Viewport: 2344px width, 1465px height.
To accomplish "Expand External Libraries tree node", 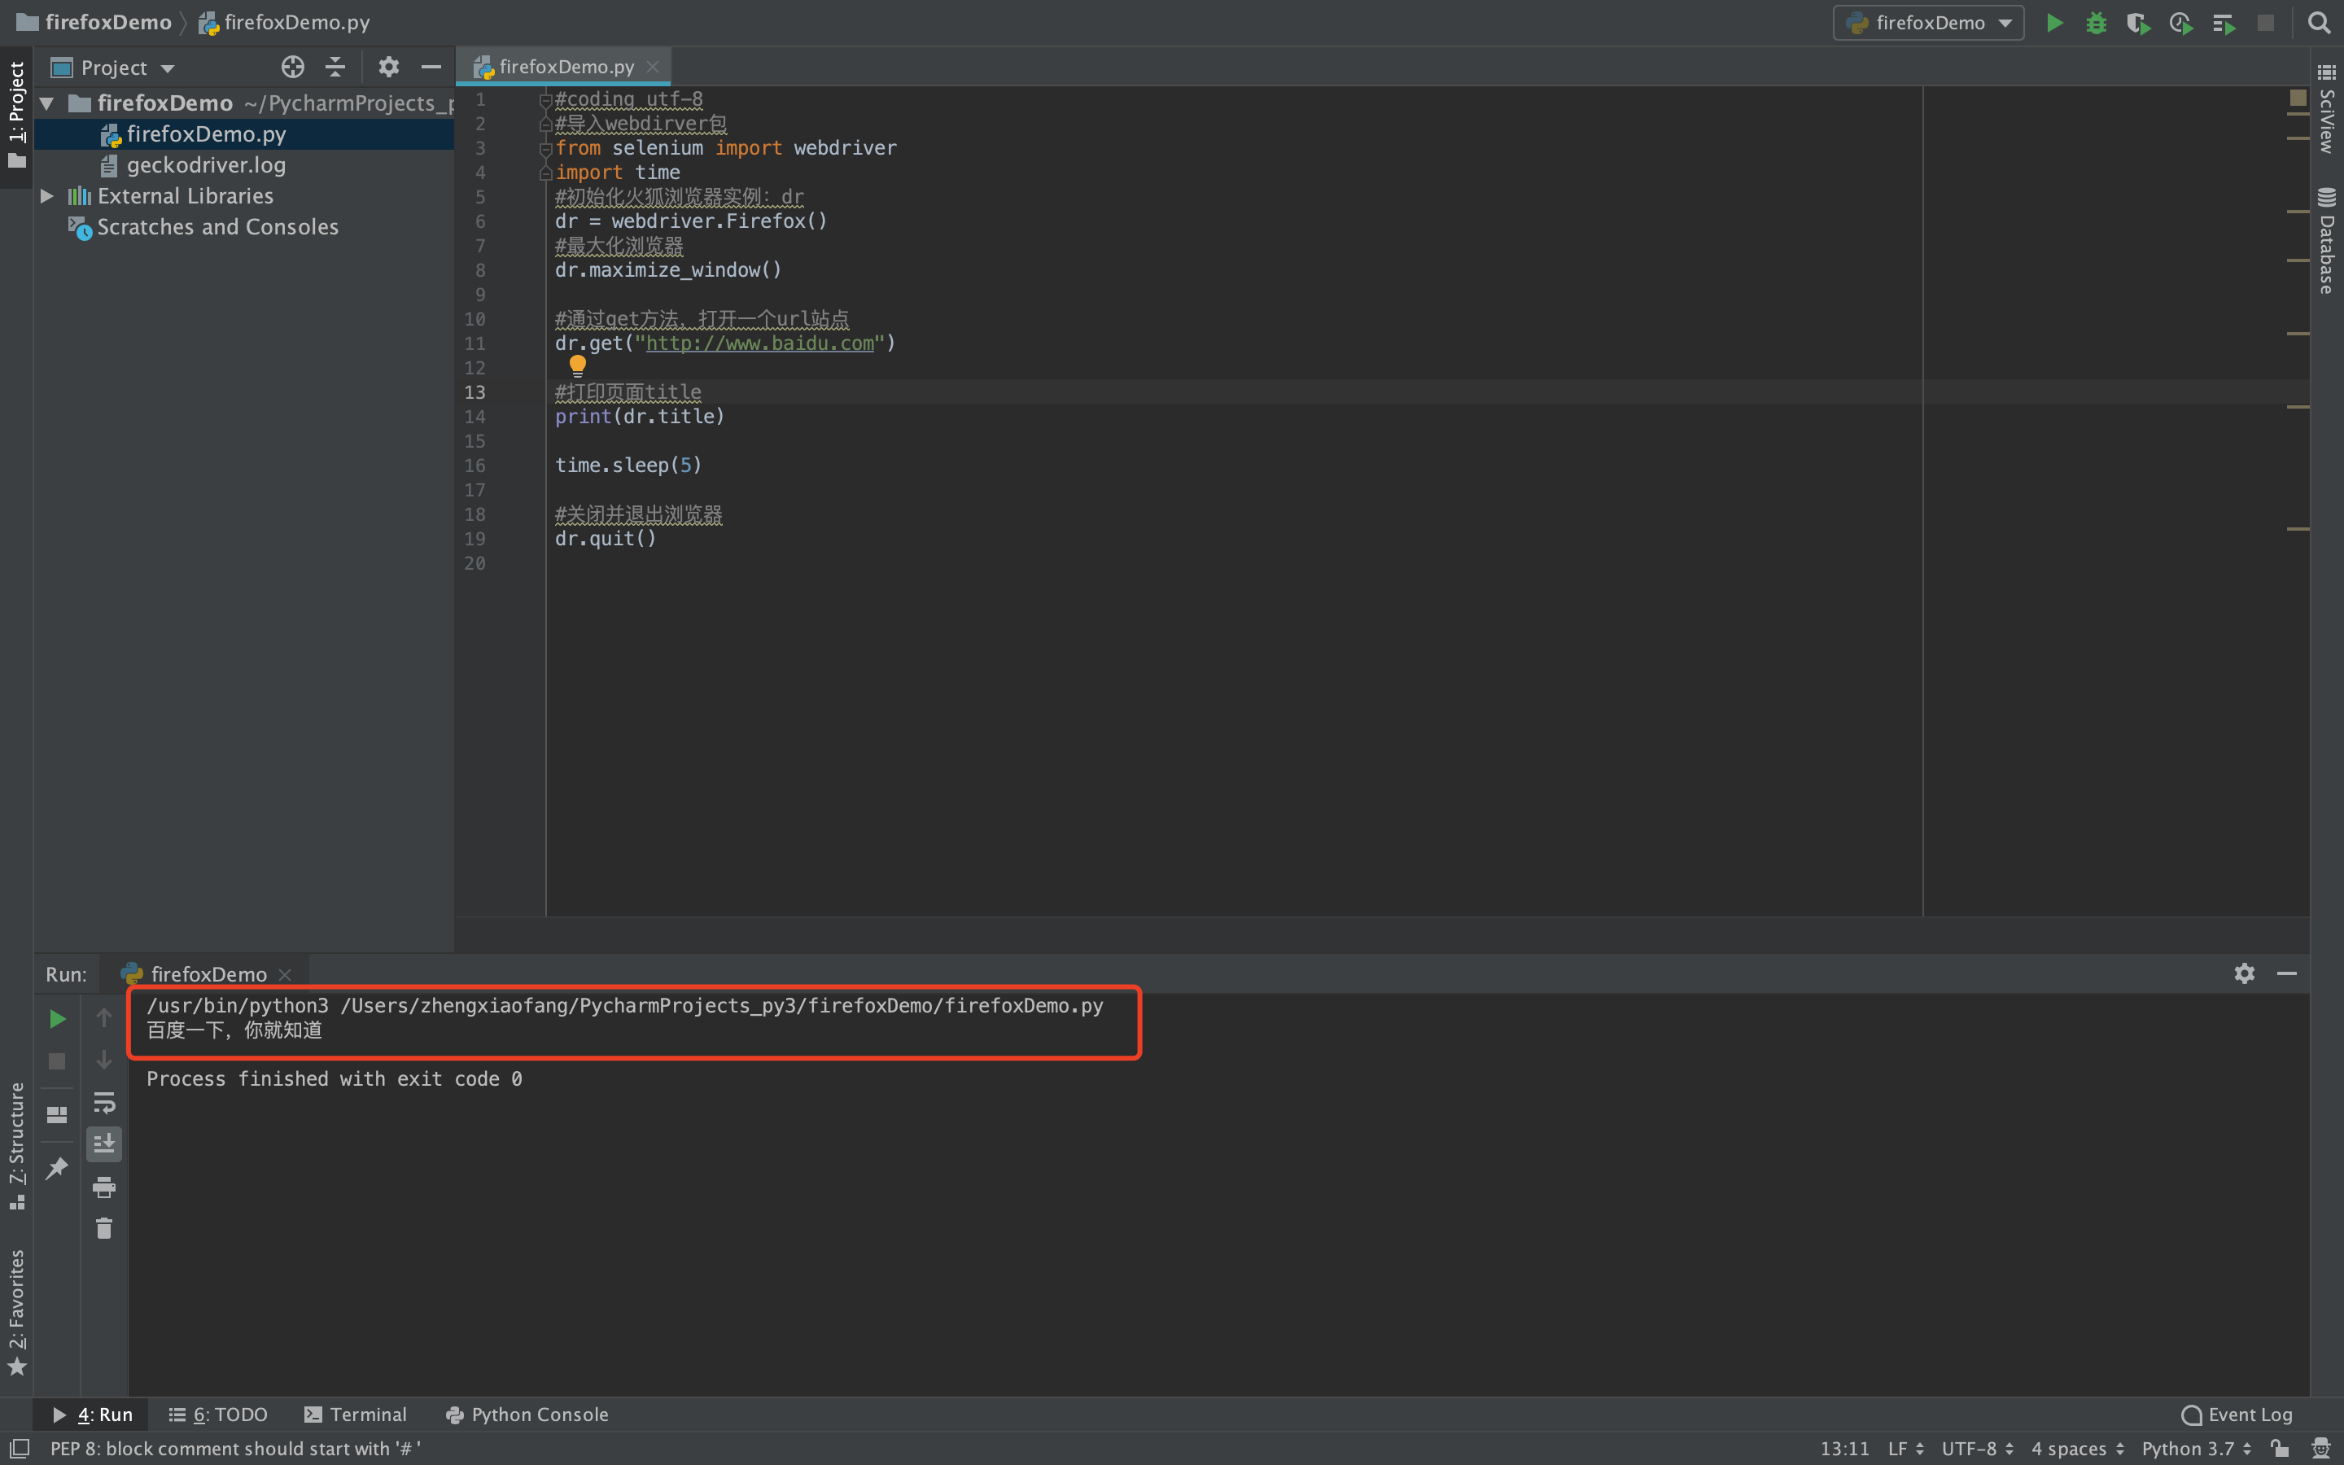I will click(x=46, y=195).
